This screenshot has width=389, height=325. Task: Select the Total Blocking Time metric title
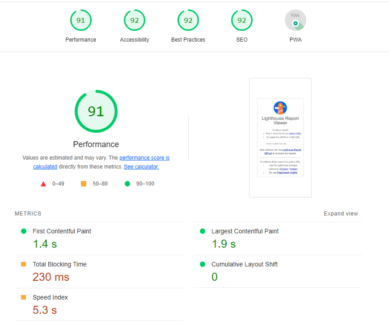(59, 265)
